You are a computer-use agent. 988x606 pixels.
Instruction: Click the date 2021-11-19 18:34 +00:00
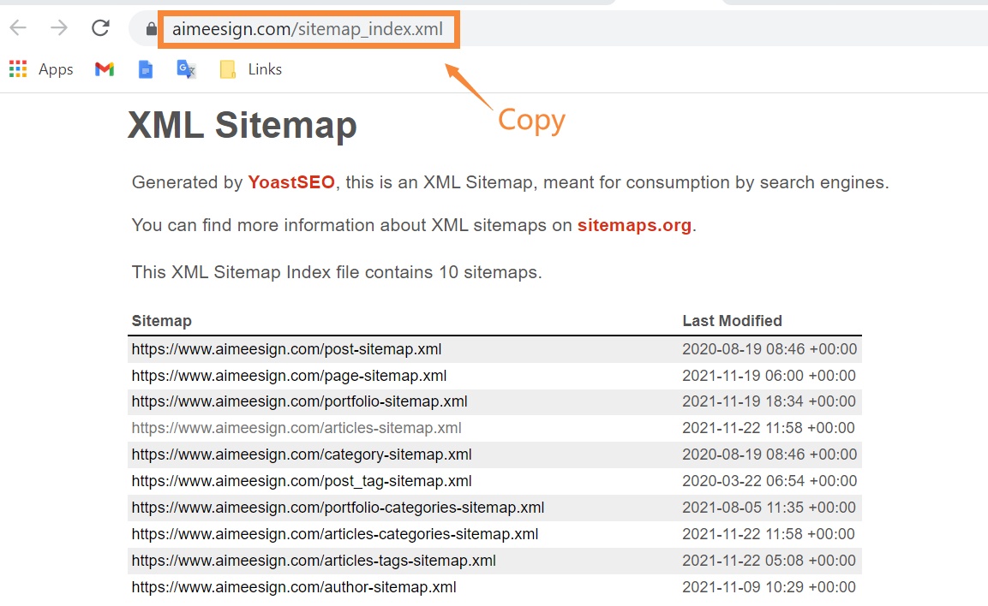[769, 401]
